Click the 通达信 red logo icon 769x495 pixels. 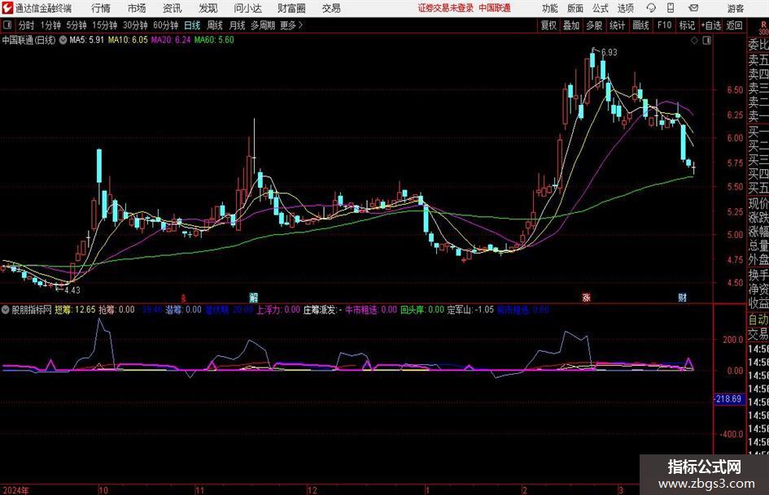(x=7, y=8)
